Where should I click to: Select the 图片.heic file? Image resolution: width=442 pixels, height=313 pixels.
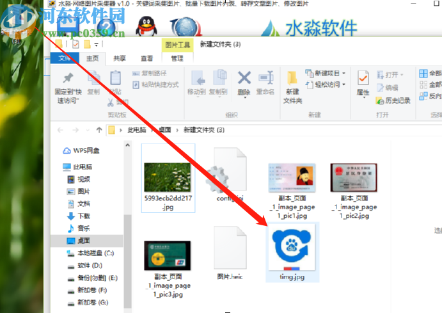[x=230, y=253]
